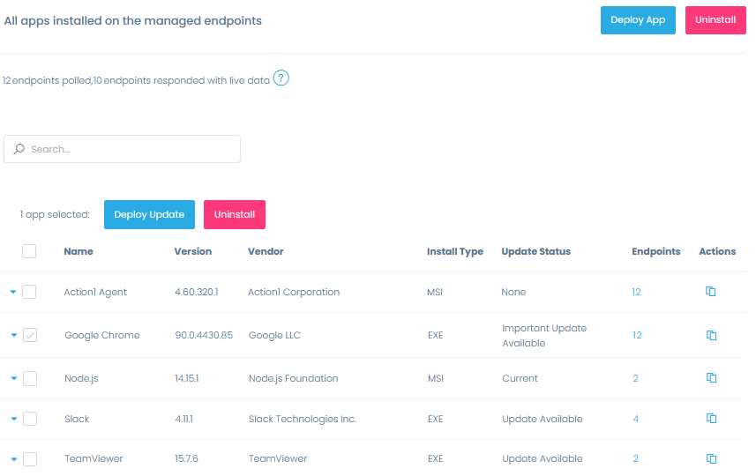756x476 pixels.
Task: Click the TeamViewer app name
Action: (94, 458)
